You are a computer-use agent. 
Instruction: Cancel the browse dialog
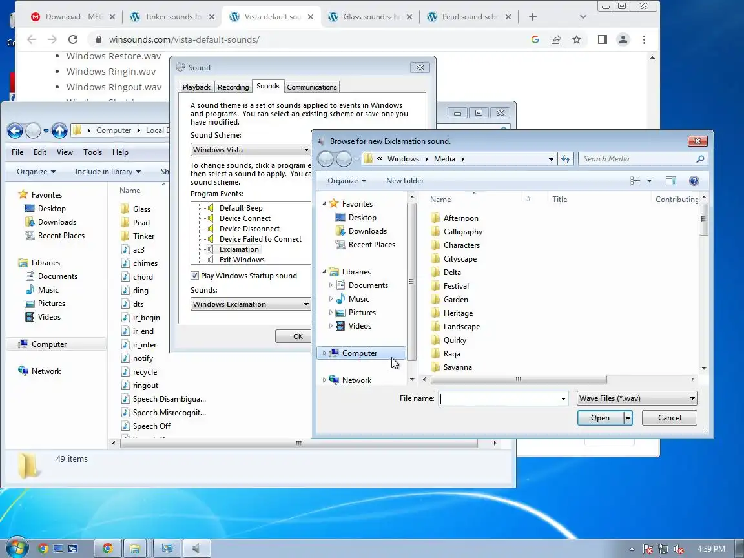(670, 418)
